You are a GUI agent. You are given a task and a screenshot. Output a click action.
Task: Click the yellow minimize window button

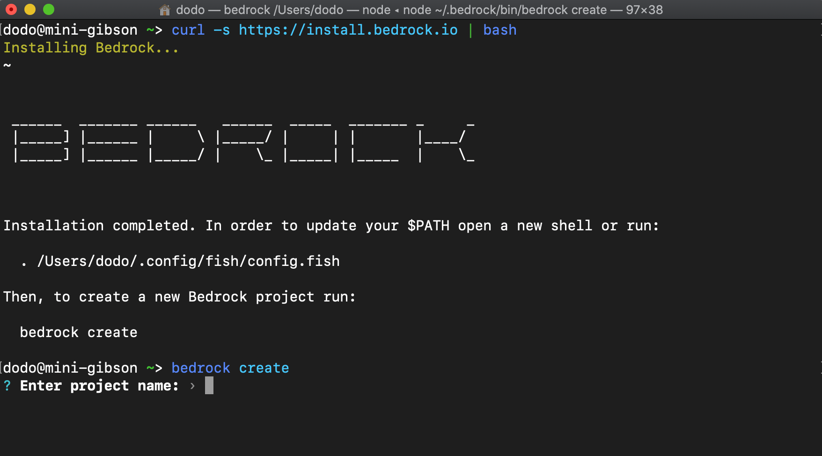coord(30,9)
